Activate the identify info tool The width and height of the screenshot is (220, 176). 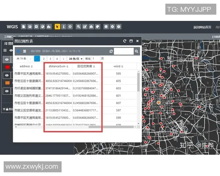(64, 27)
